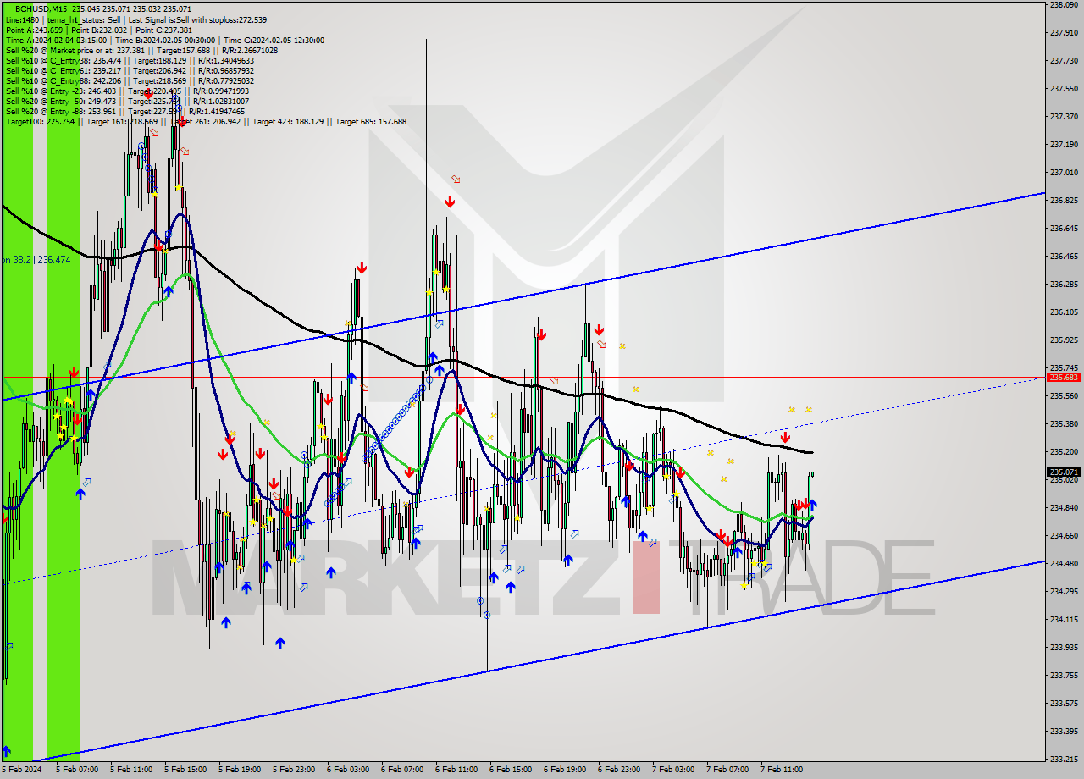Viewport: 1084px width, 779px height.
Task: Click the '5 Feb 11:00' time axis label
Action: click(x=131, y=770)
